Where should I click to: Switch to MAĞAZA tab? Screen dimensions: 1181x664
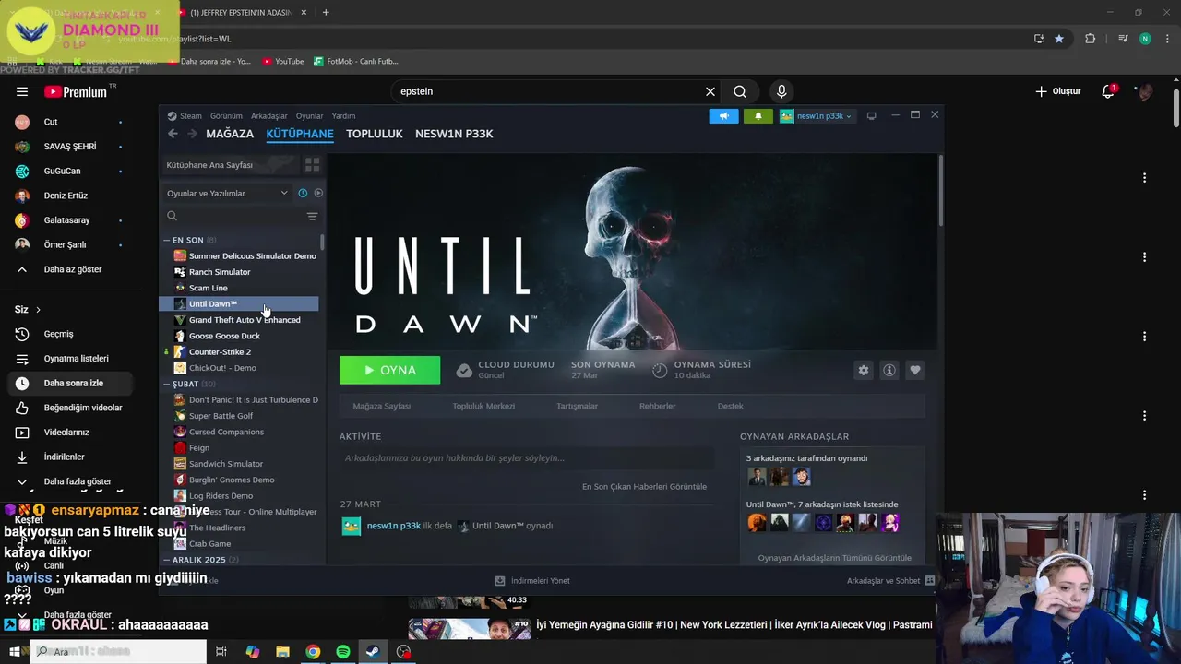230,134
